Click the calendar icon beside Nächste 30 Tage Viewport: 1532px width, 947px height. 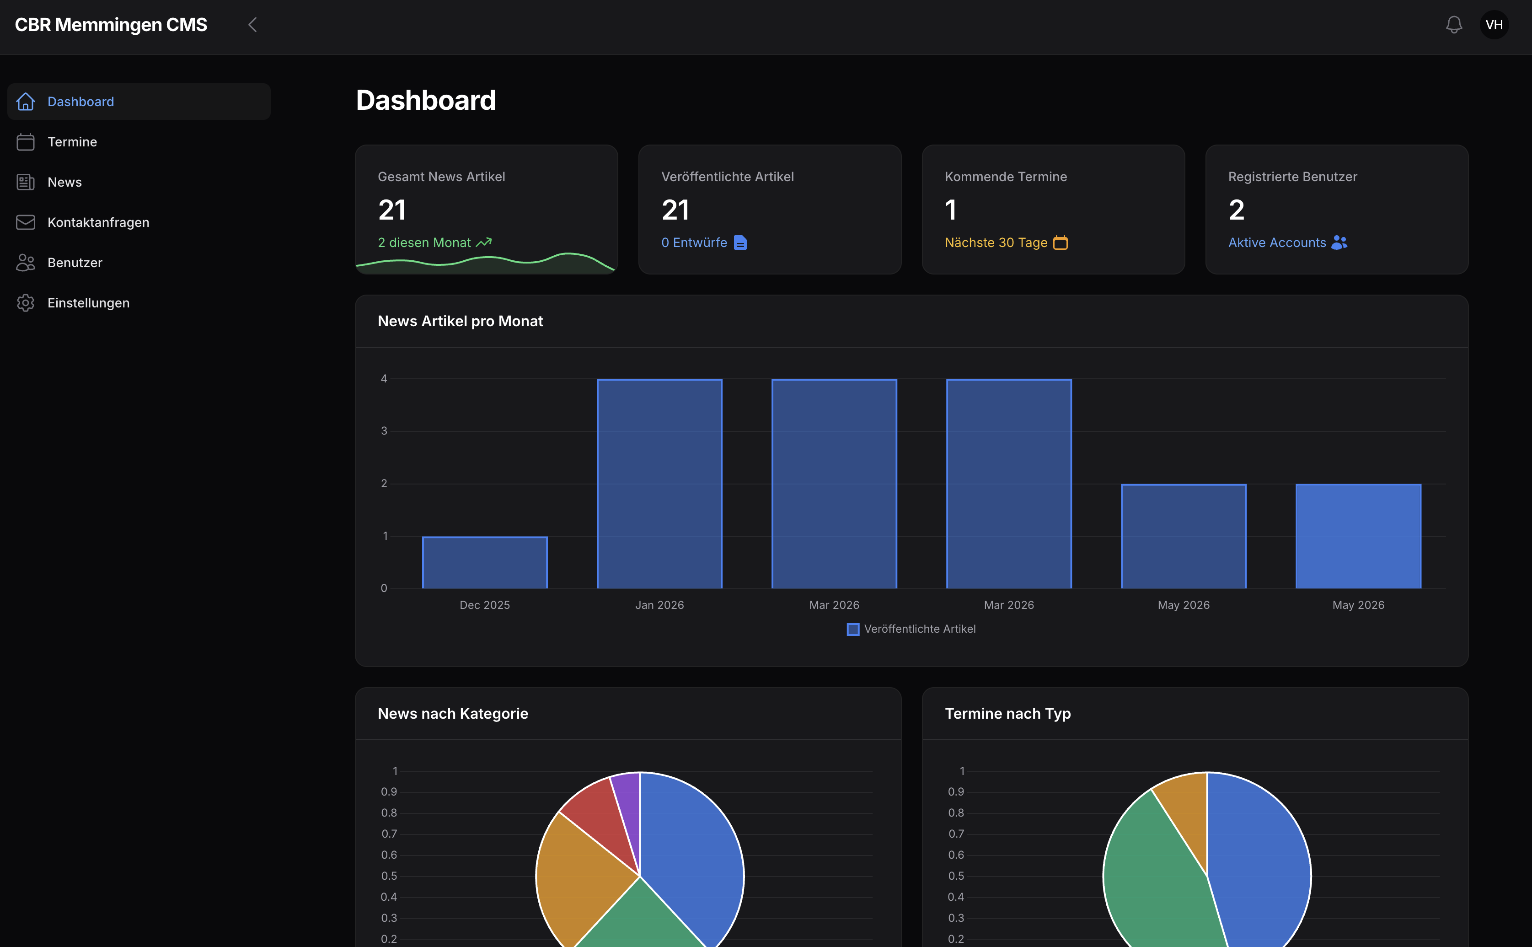pyautogui.click(x=1061, y=242)
